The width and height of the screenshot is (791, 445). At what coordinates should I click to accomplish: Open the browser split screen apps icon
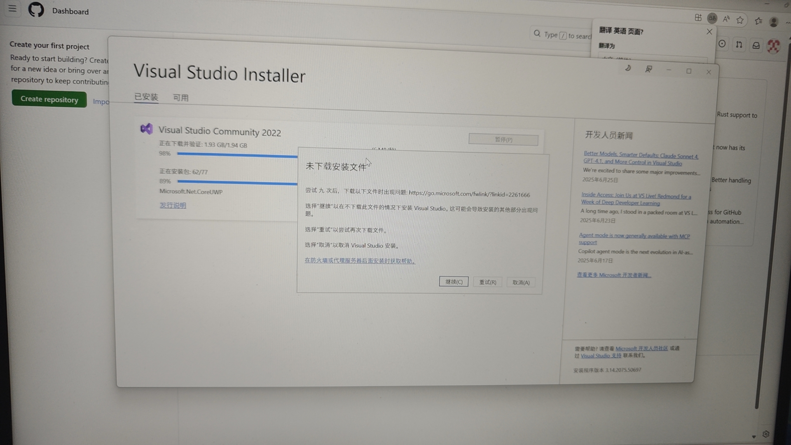(x=698, y=18)
